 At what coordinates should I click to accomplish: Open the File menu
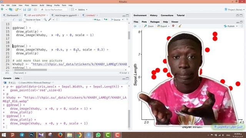(x=3, y=5)
